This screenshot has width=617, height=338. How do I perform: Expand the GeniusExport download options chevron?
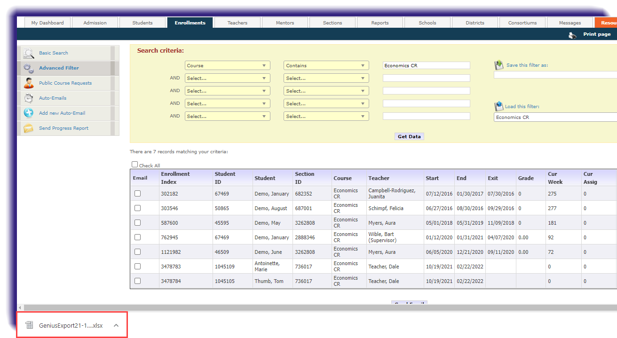click(116, 325)
